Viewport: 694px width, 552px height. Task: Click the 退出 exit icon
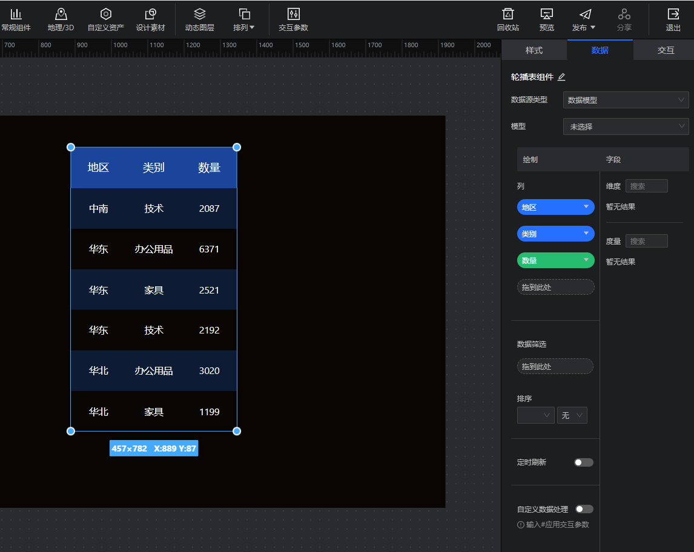[x=673, y=15]
